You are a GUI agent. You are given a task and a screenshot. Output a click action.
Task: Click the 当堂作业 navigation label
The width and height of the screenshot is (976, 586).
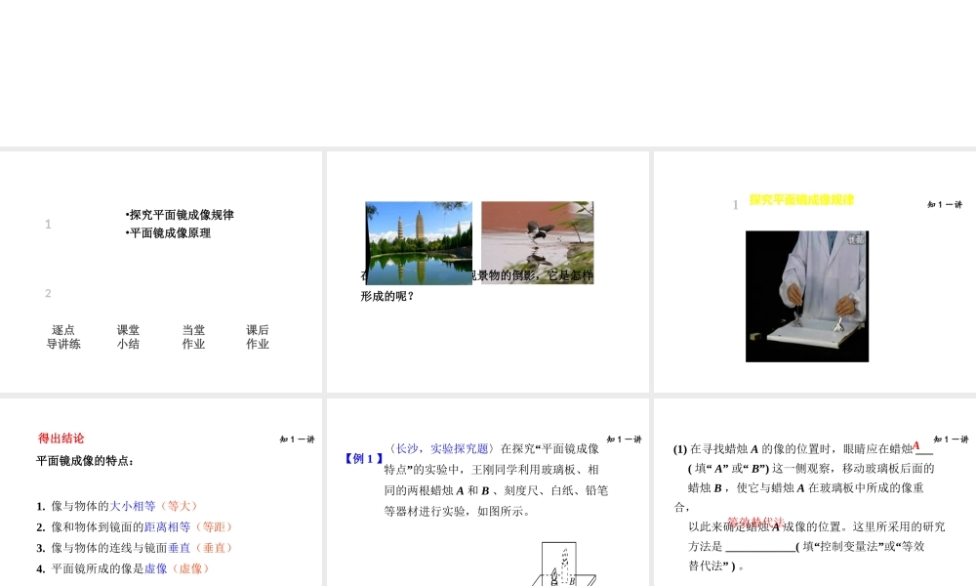pyautogui.click(x=193, y=337)
